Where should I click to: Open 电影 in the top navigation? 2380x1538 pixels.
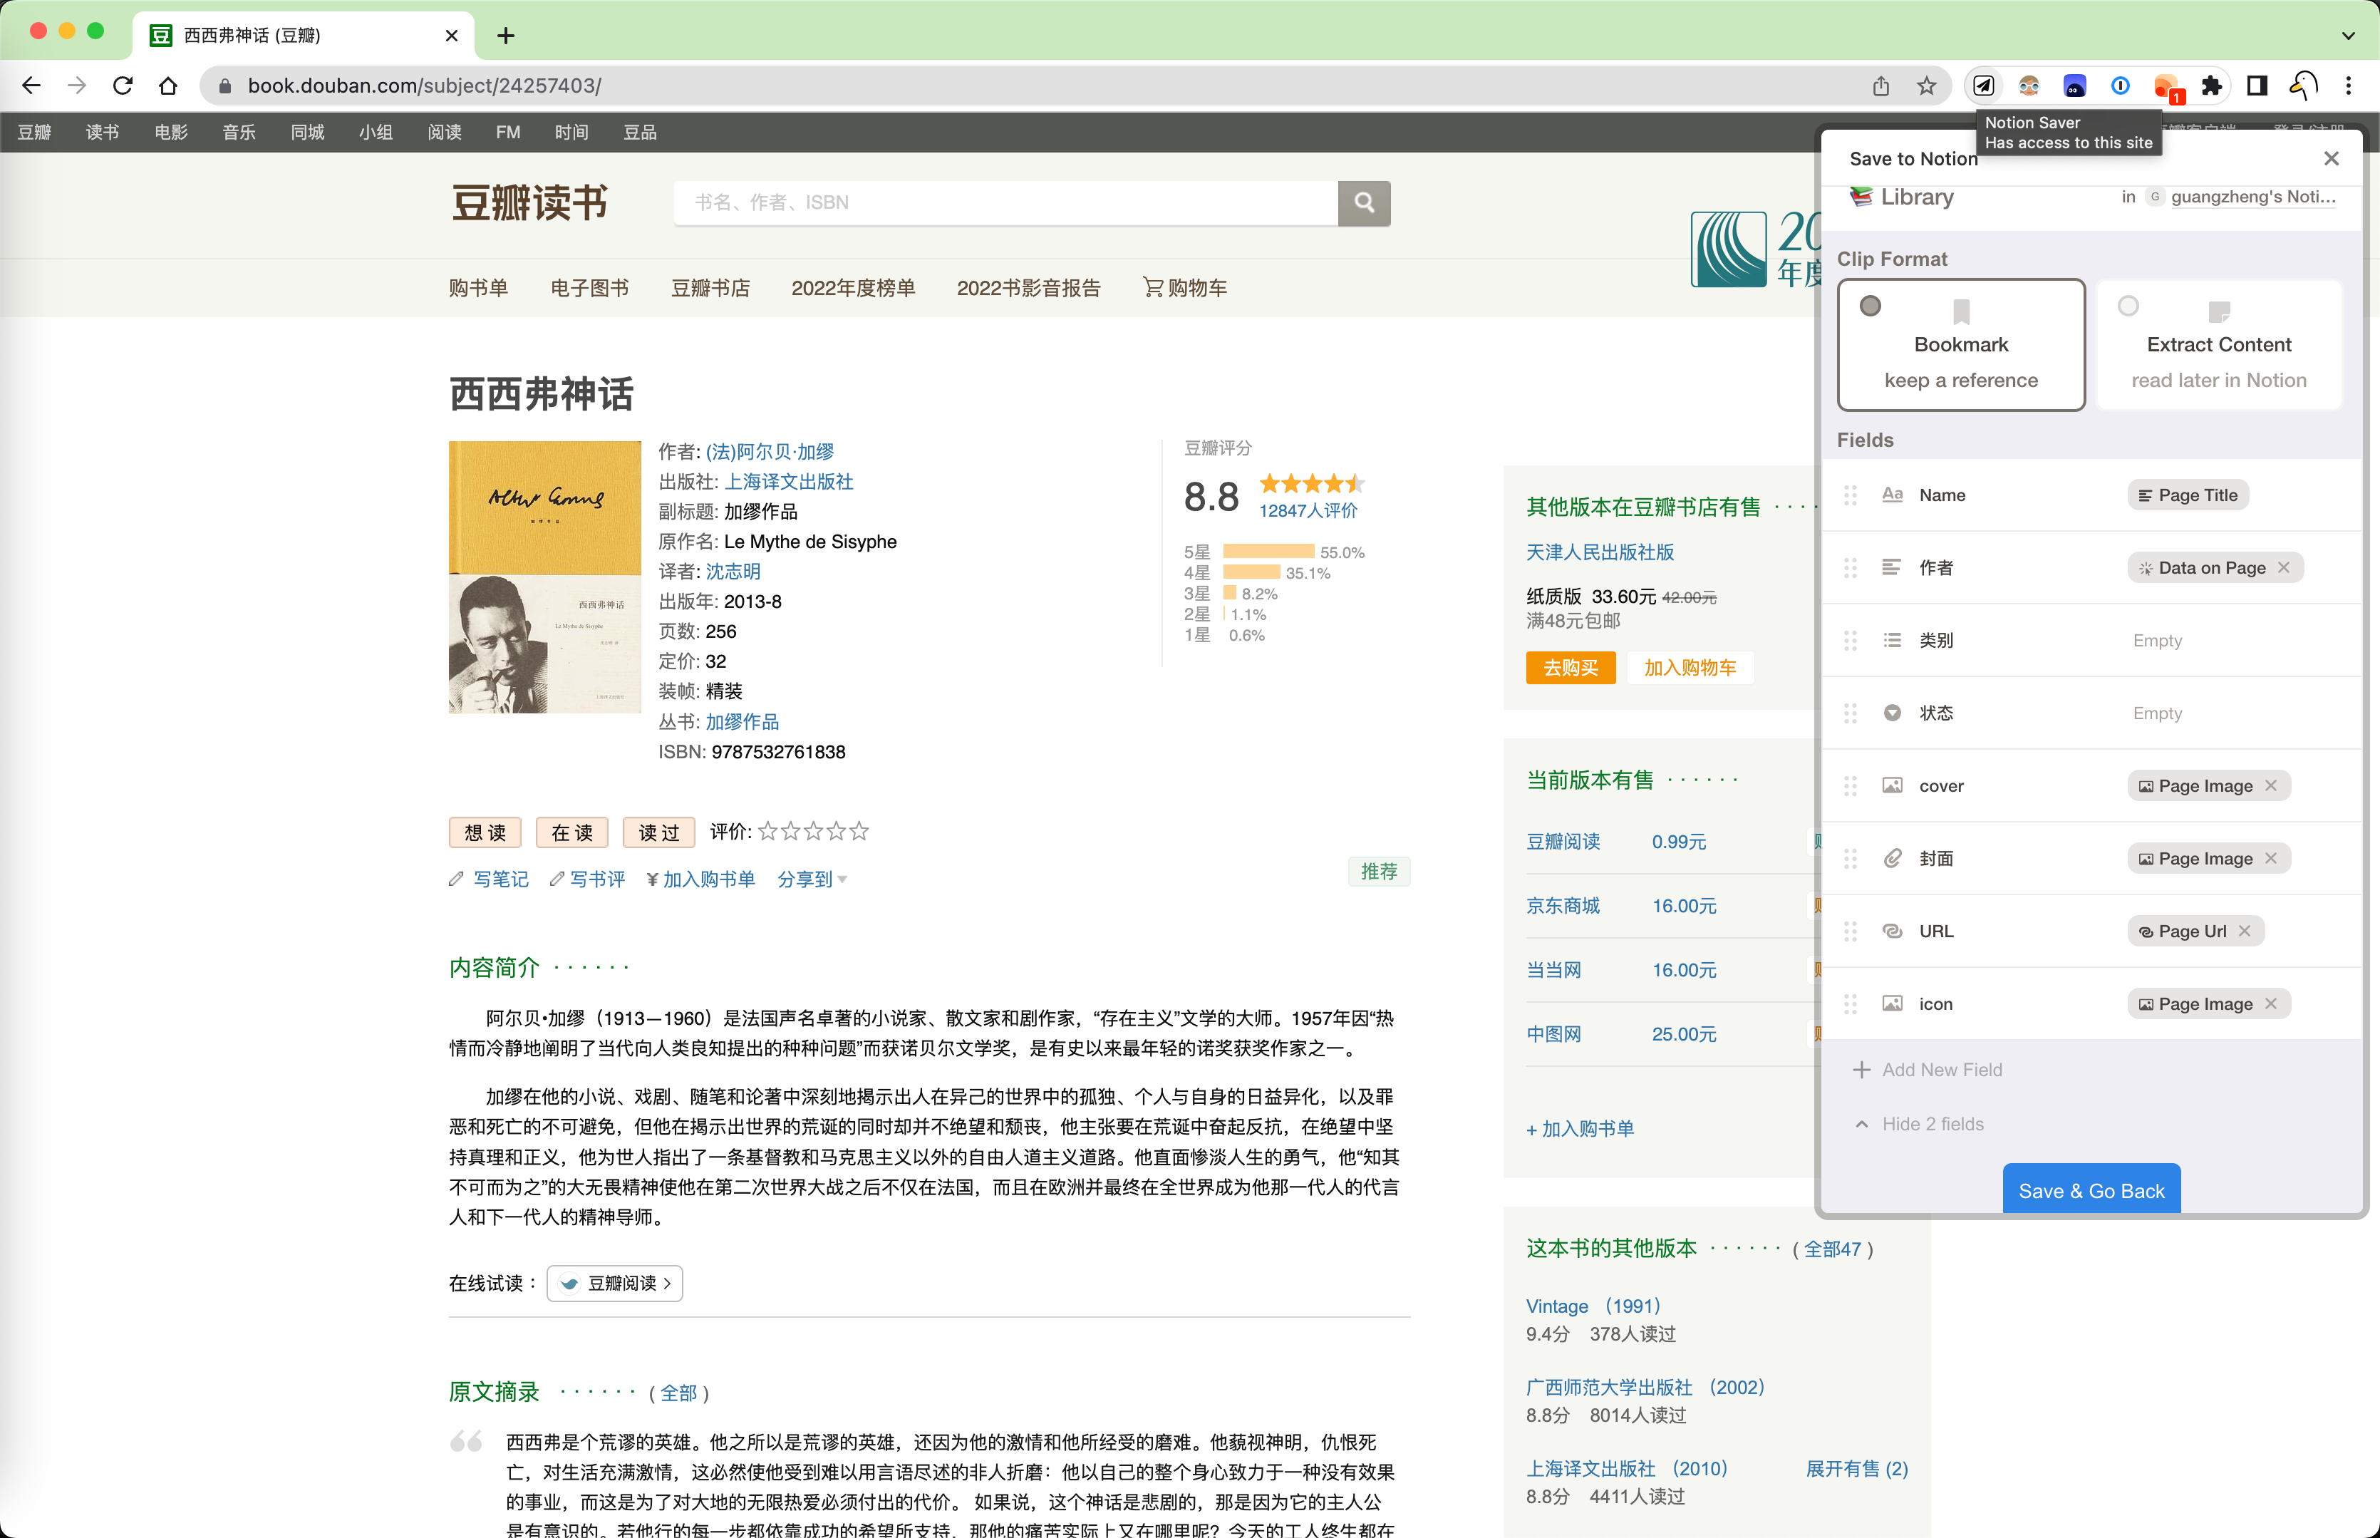click(171, 132)
